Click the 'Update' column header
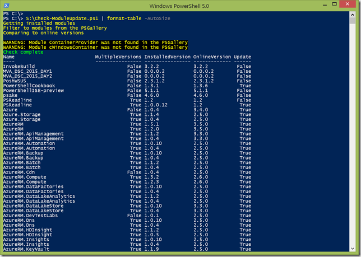 point(242,57)
